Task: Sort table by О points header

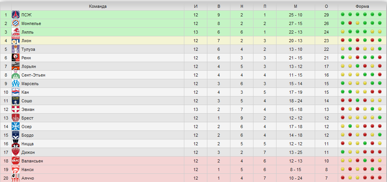Action: (326, 6)
